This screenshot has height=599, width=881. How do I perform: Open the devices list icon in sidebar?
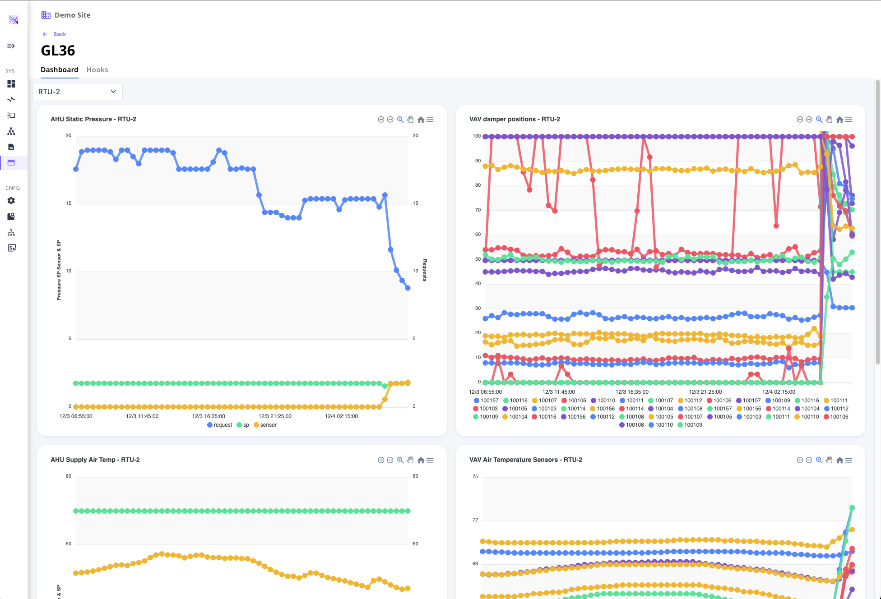coord(11,115)
